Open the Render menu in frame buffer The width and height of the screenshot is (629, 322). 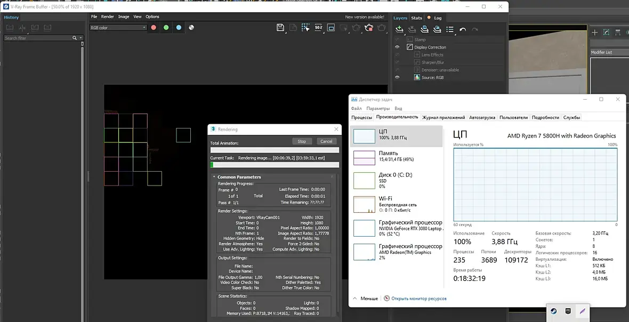pos(108,17)
